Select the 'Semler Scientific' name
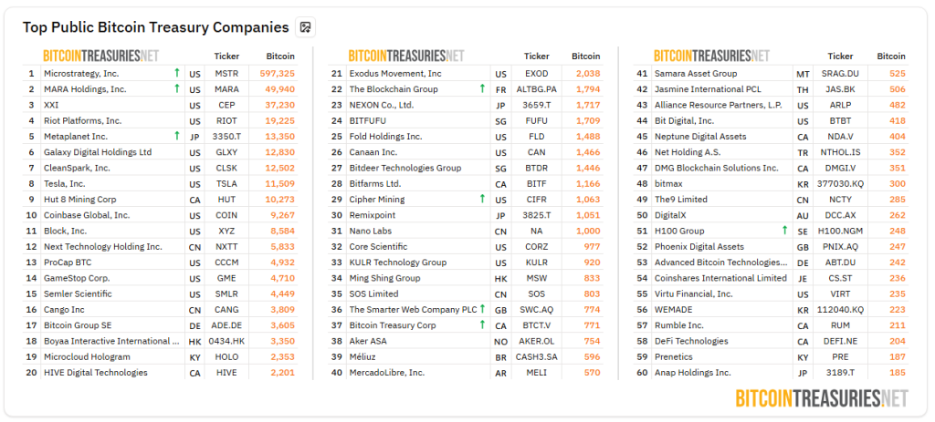This screenshot has width=935, height=422. click(78, 293)
